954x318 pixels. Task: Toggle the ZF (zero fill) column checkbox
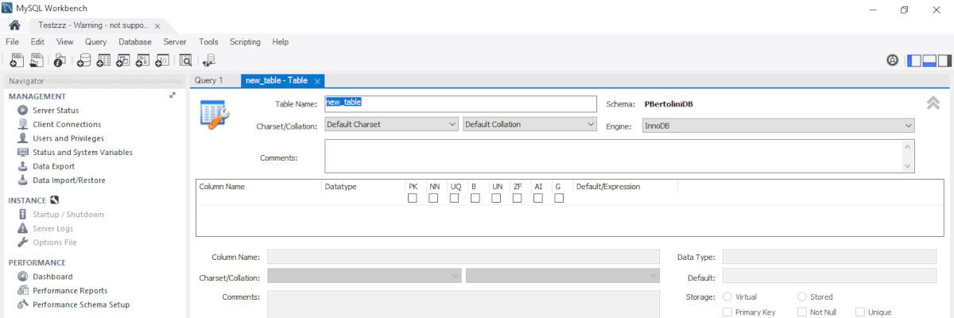tap(518, 198)
